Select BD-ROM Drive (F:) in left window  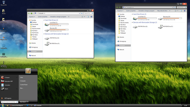[x=52, y=44]
